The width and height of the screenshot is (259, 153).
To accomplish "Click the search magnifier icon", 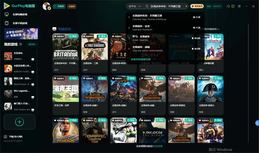I will pos(147,6).
